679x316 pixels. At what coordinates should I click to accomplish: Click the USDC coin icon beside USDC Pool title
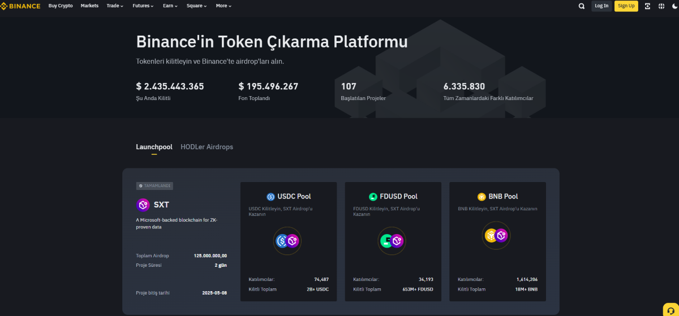[x=270, y=197]
